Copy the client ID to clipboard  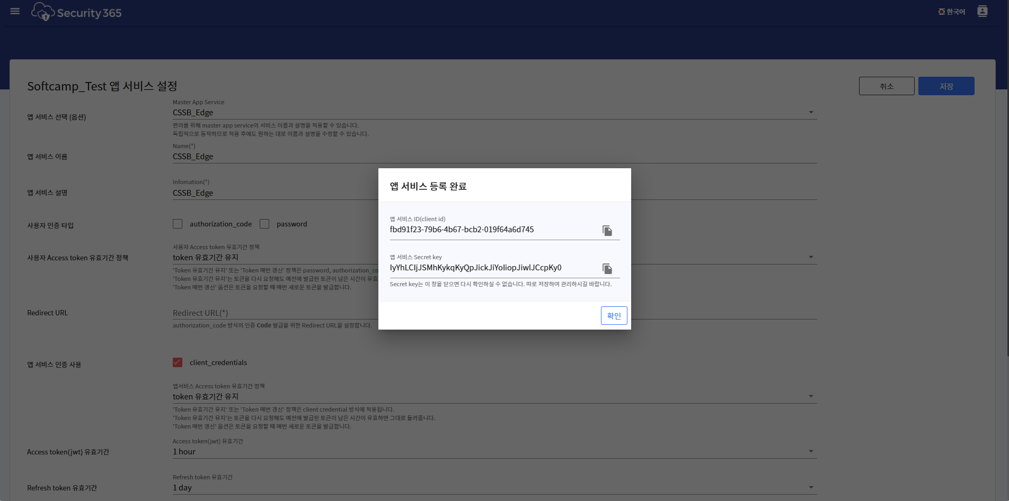pos(607,231)
